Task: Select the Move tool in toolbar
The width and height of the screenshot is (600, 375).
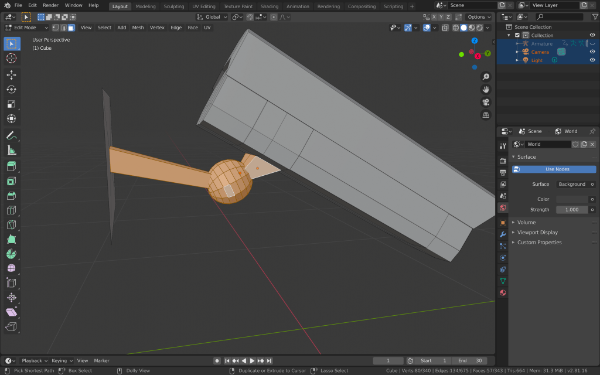Action: tap(11, 75)
